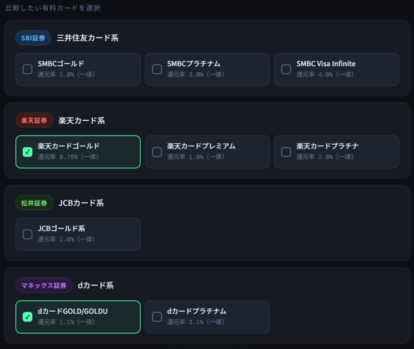Click the 三井住友カード系 group heading
The height and width of the screenshot is (349, 414).
[x=88, y=38]
